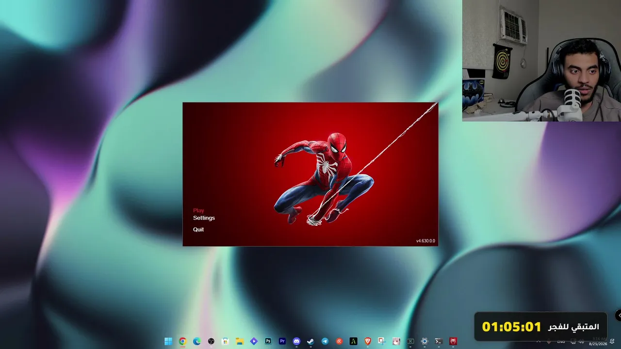Switch the ENG input language indicator
The width and height of the screenshot is (621, 349).
(561, 341)
